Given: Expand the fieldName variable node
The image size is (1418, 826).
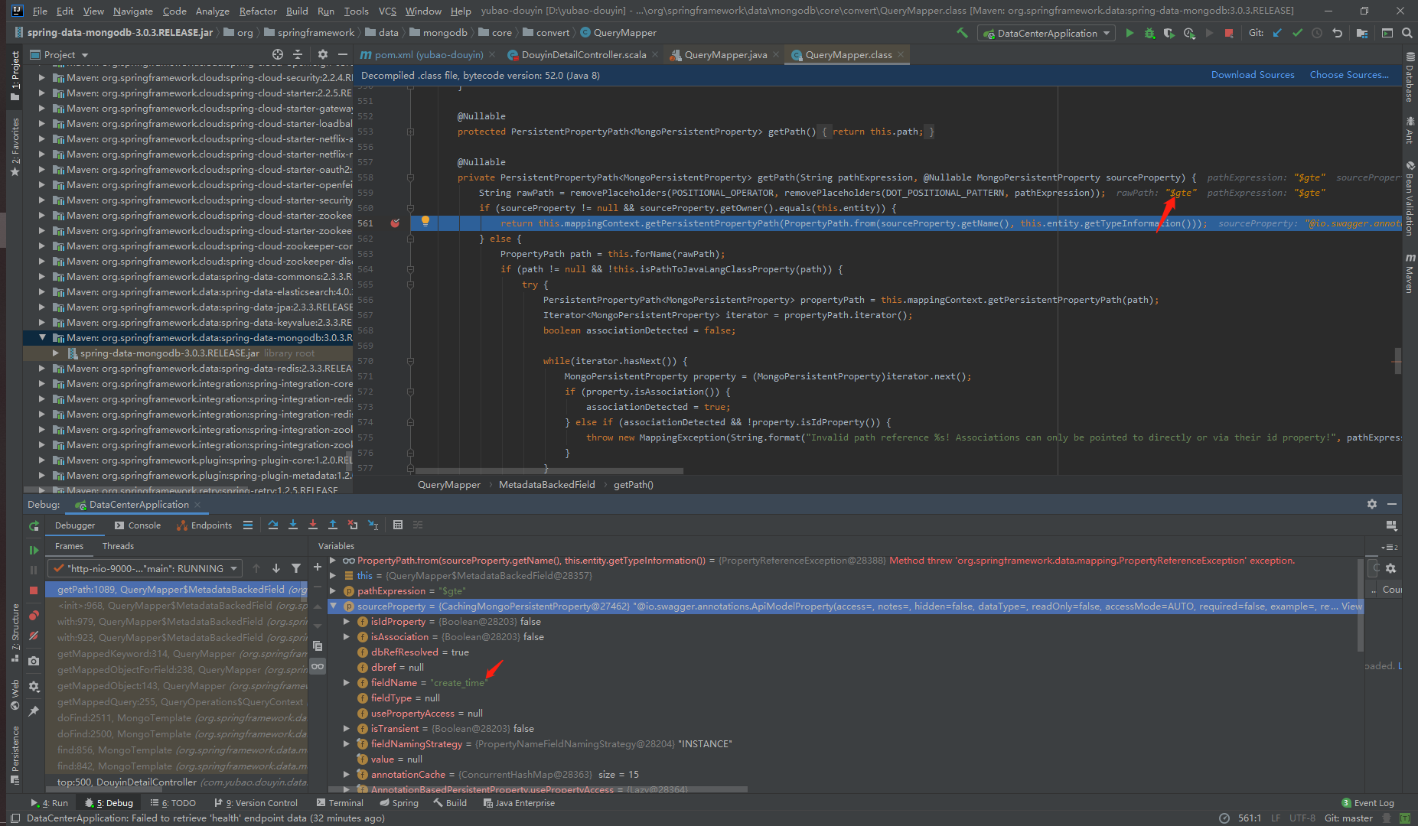Looking at the screenshot, I should pyautogui.click(x=347, y=682).
